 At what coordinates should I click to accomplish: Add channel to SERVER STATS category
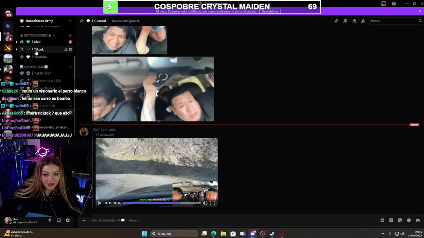click(x=70, y=67)
